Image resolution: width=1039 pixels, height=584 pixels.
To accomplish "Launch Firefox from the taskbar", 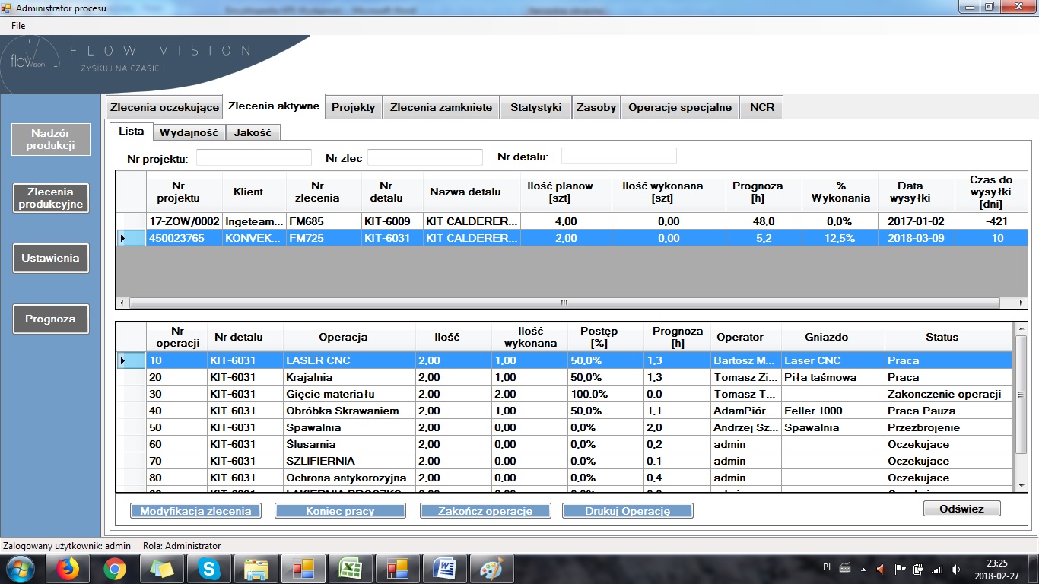I will pos(68,569).
